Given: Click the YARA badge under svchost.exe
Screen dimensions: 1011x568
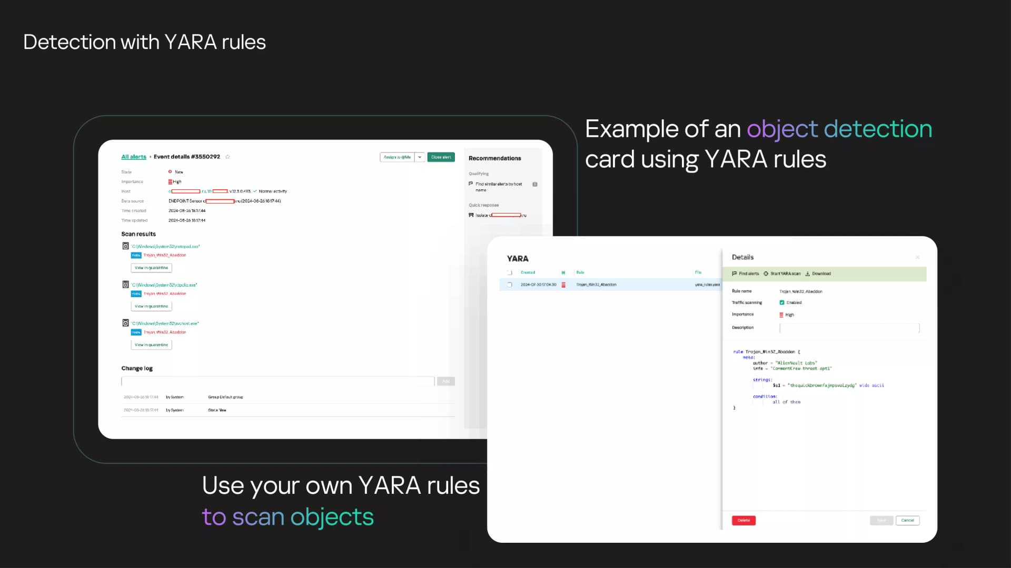Looking at the screenshot, I should [136, 332].
